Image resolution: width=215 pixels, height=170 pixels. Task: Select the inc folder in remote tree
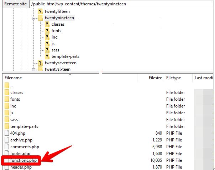(54, 37)
